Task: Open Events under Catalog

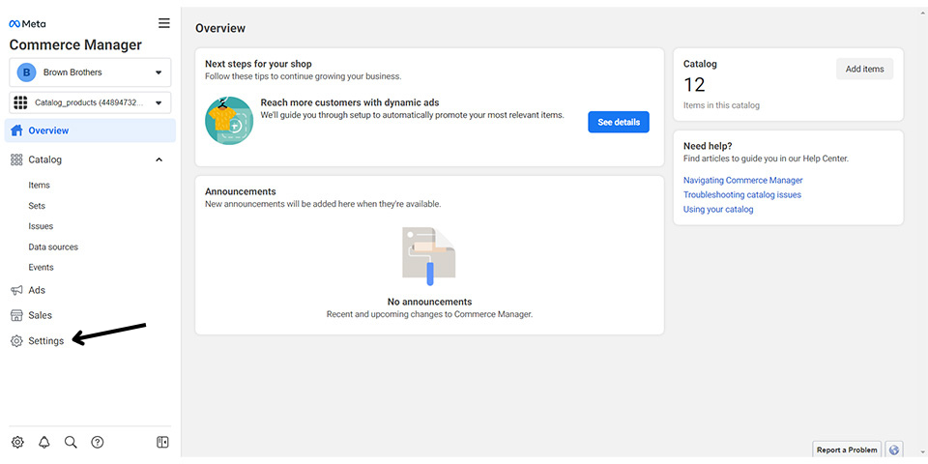Action: tap(41, 268)
